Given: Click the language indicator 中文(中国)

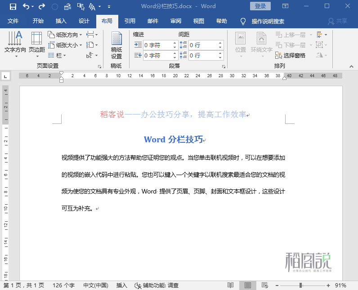Looking at the screenshot, I should click(96, 286).
